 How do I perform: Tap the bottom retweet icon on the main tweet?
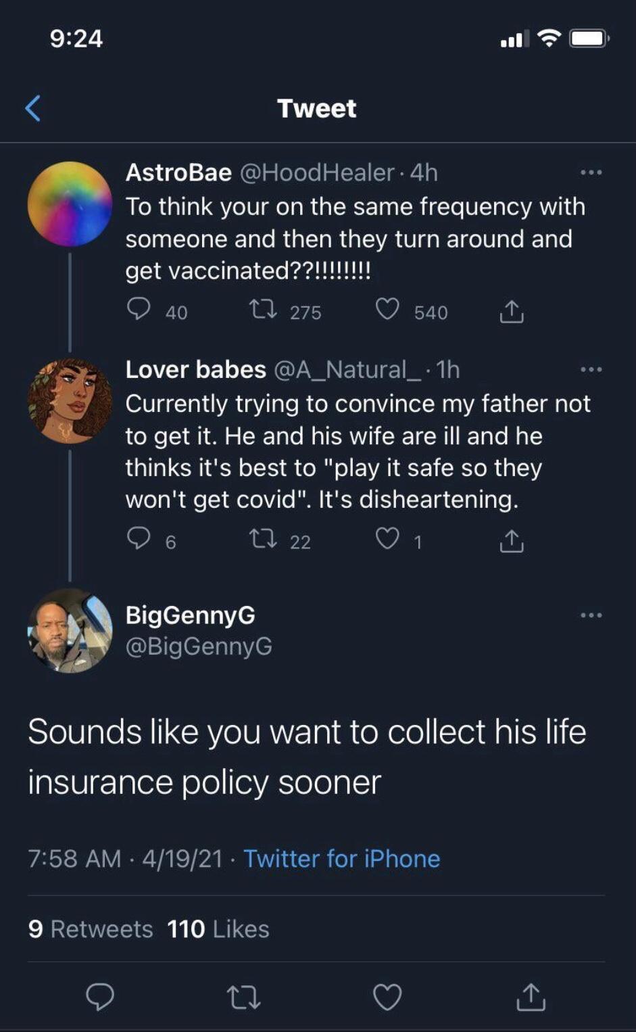click(243, 998)
